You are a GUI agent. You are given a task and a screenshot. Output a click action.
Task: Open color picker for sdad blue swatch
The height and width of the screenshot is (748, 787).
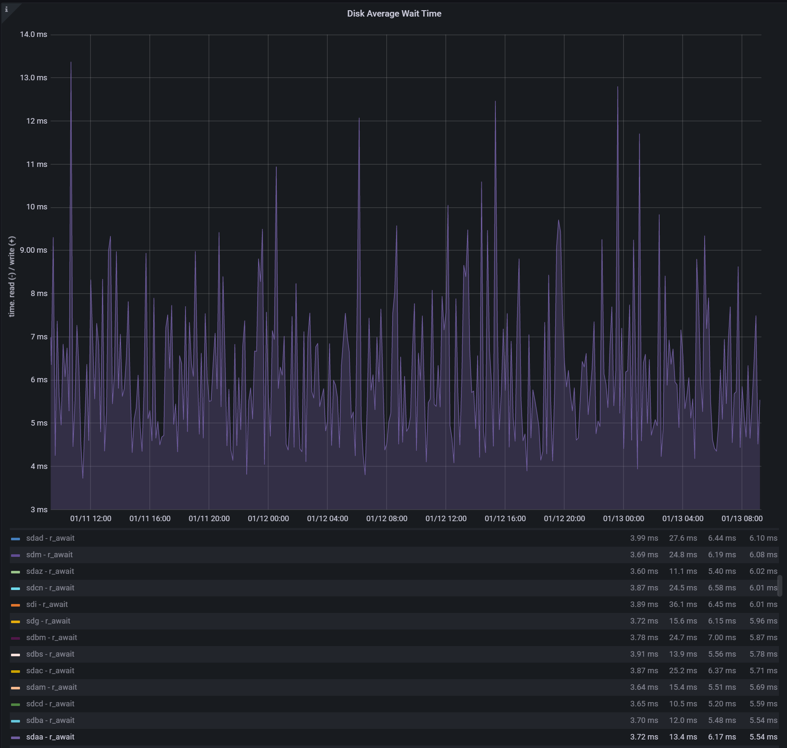(16, 539)
